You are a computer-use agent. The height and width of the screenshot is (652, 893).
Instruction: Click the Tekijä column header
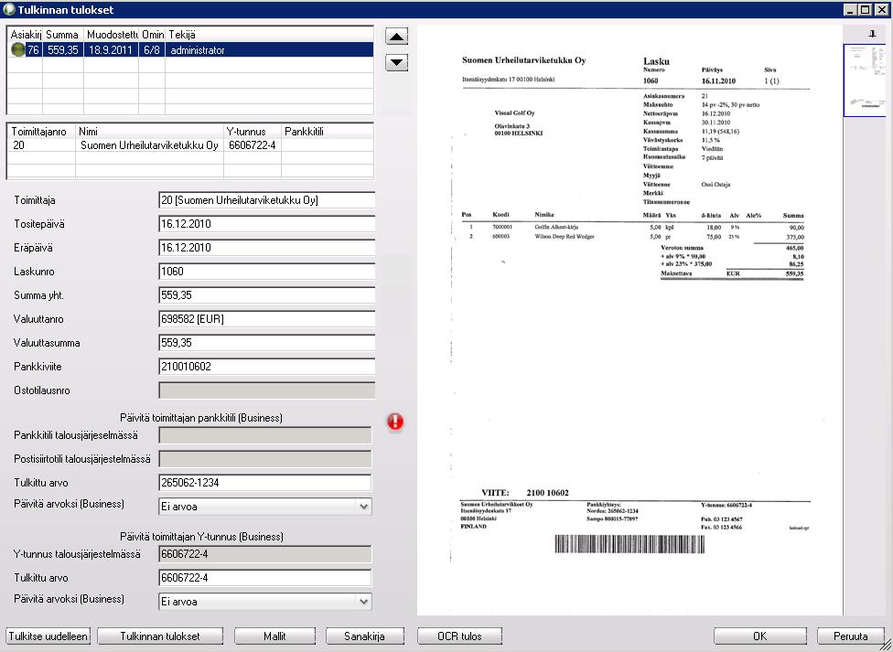point(269,35)
